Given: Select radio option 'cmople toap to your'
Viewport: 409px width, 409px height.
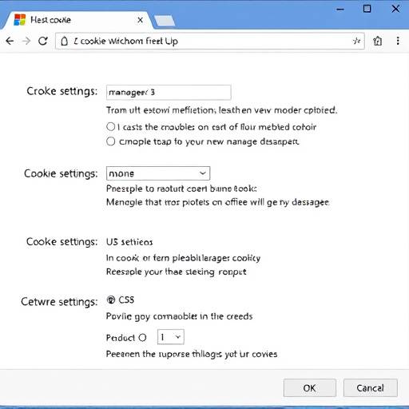Looking at the screenshot, I should click(110, 141).
